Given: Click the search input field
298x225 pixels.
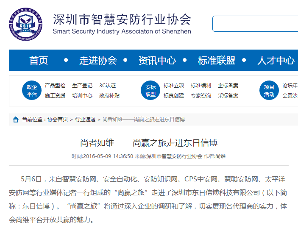Looking at the screenshot, I should pos(255,24).
